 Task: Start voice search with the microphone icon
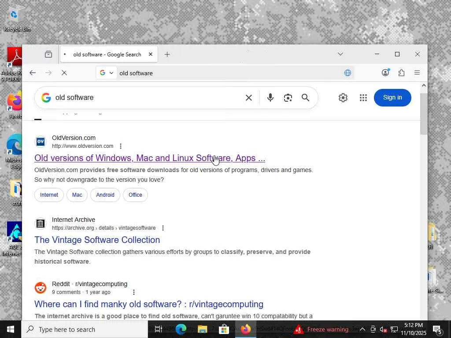[270, 98]
